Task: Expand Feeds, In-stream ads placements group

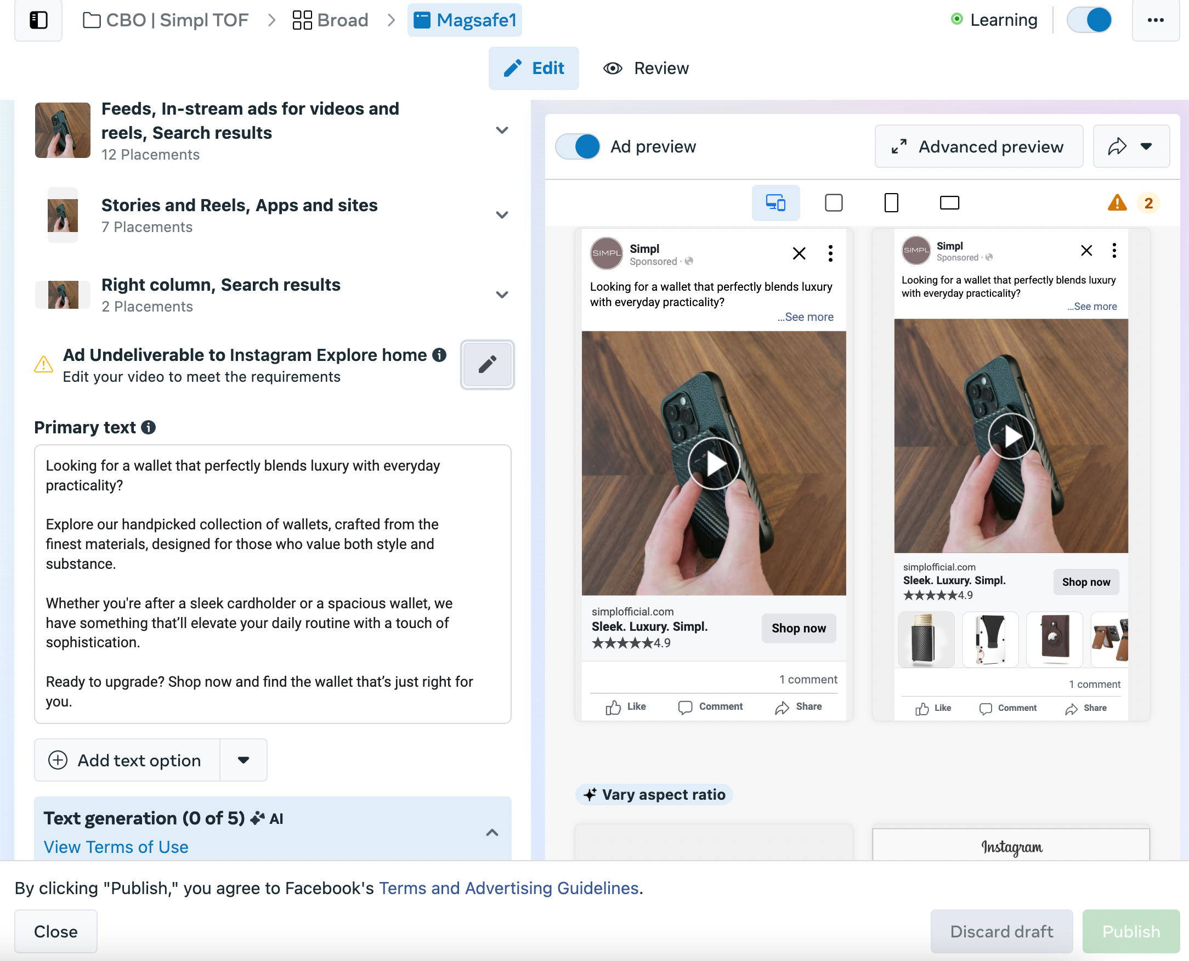Action: (x=501, y=131)
